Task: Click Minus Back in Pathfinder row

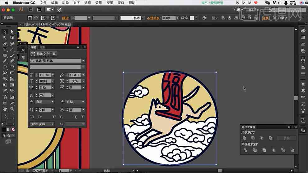Action: [292, 150]
